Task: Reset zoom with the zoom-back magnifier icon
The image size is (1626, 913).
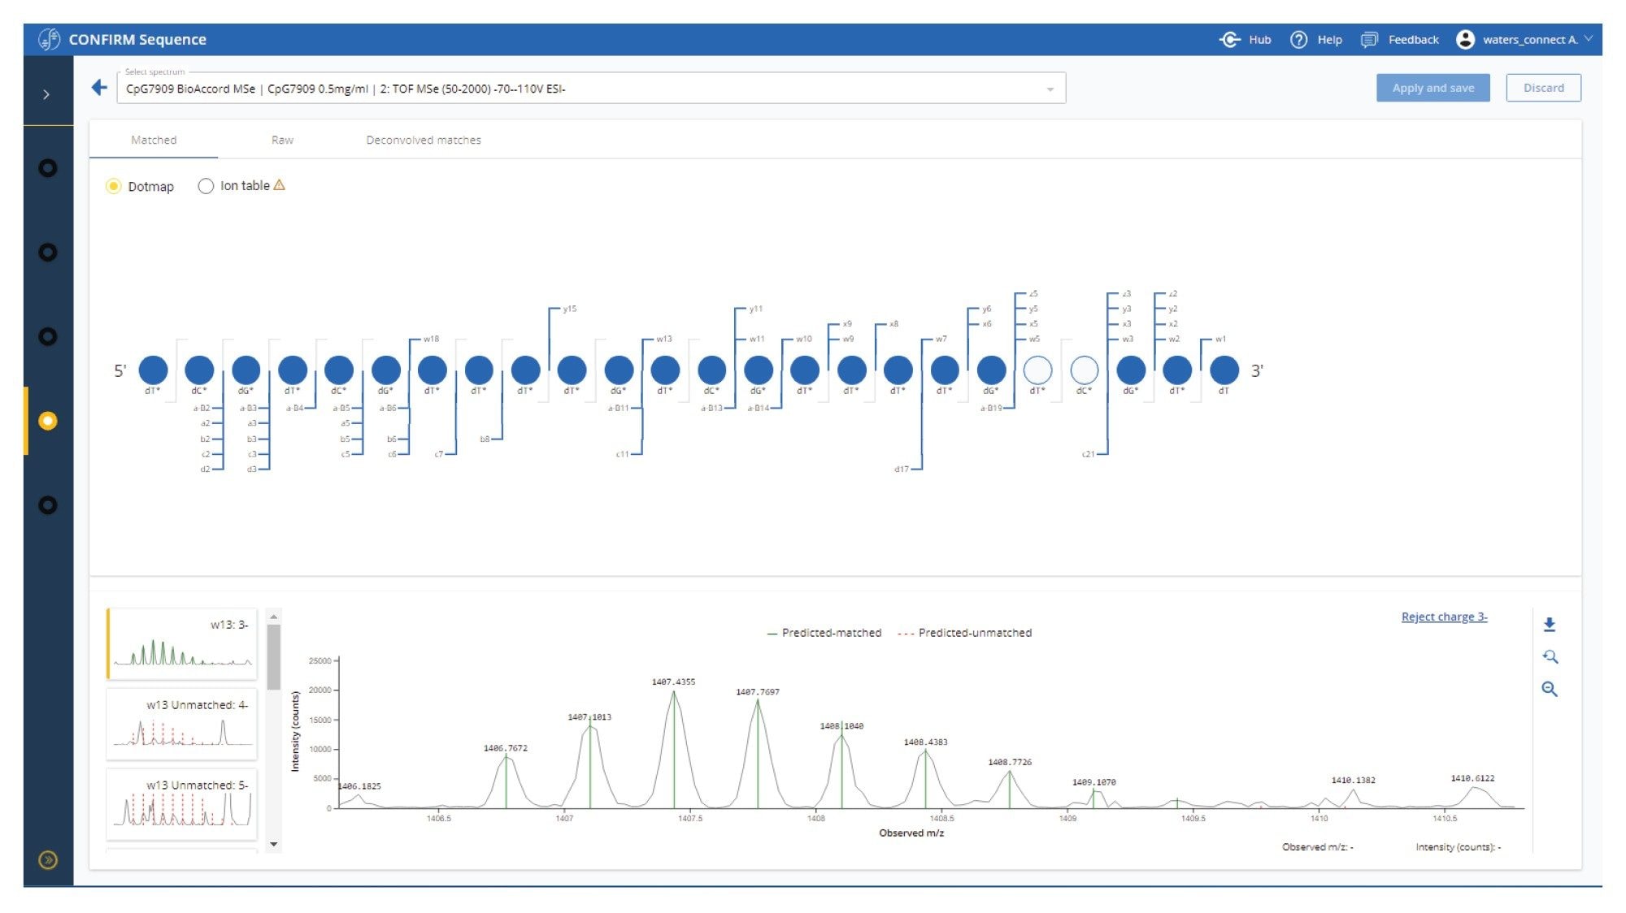Action: 1550,656
